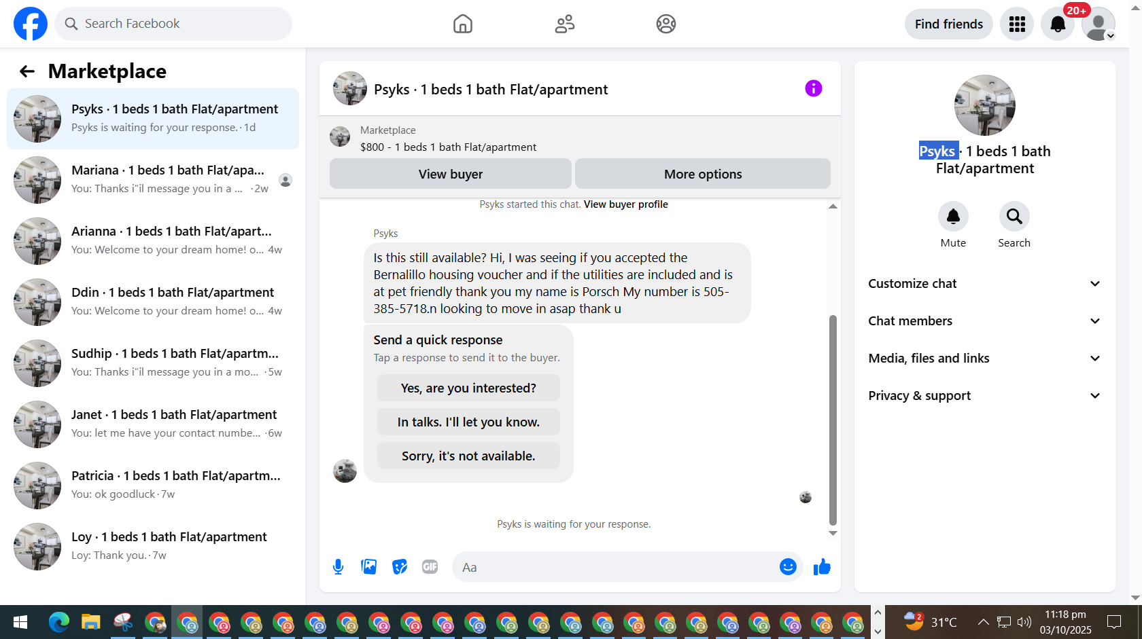This screenshot has height=639, width=1142.
Task: Open the View buyer profile link
Action: [626, 204]
